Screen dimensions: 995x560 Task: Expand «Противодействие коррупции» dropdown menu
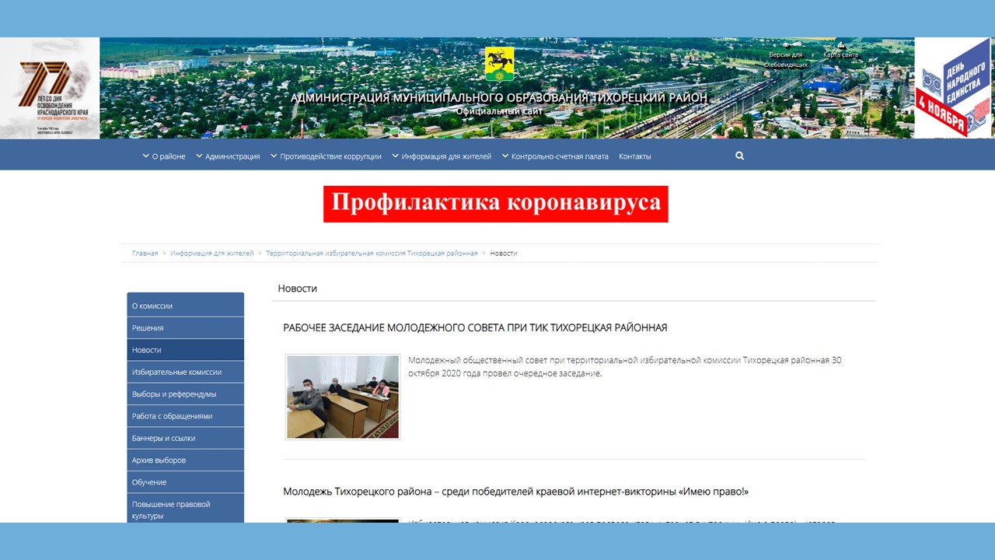coord(326,156)
